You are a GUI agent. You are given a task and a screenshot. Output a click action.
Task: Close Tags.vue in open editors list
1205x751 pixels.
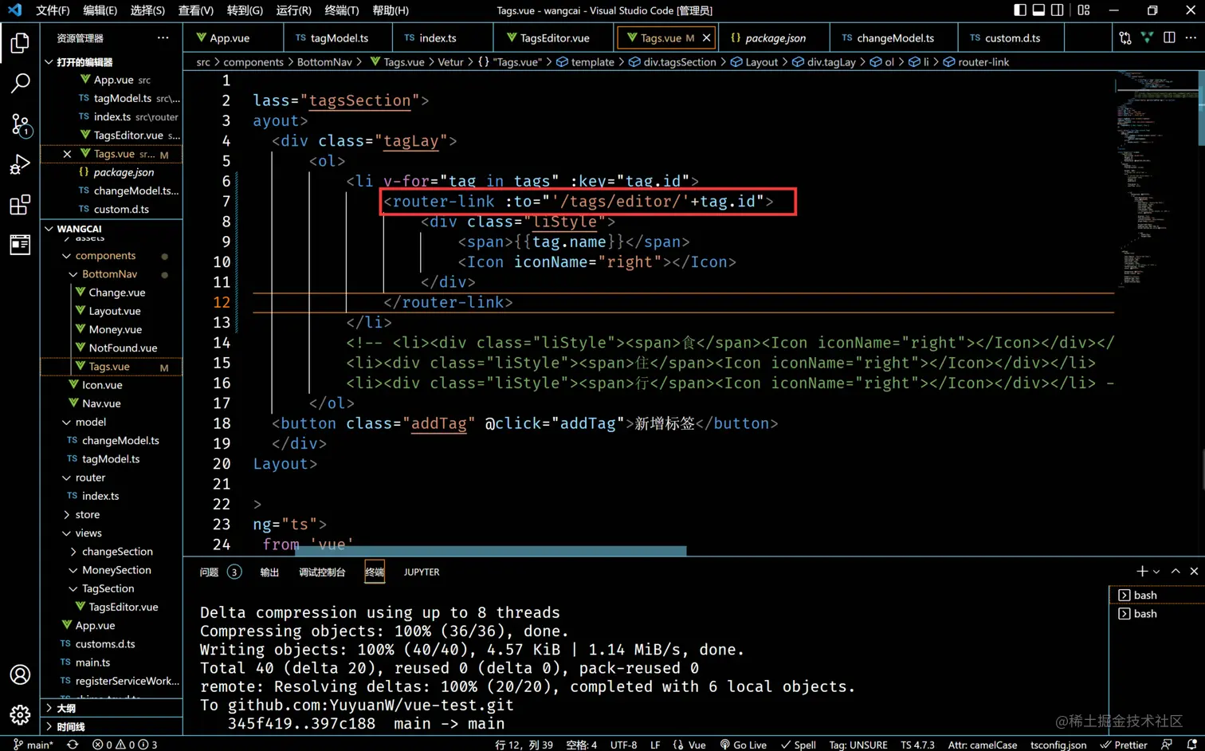click(x=67, y=154)
